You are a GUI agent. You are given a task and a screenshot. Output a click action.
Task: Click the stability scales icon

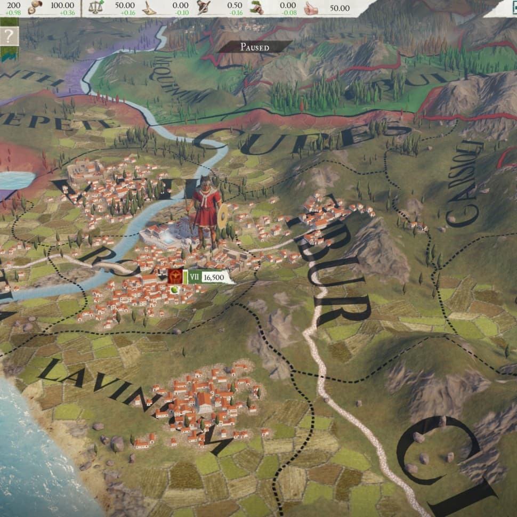[x=96, y=7]
